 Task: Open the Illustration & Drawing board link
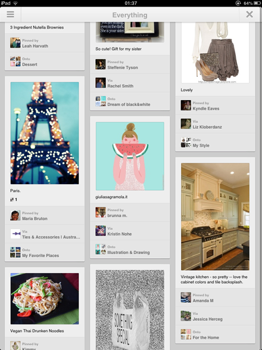129,252
